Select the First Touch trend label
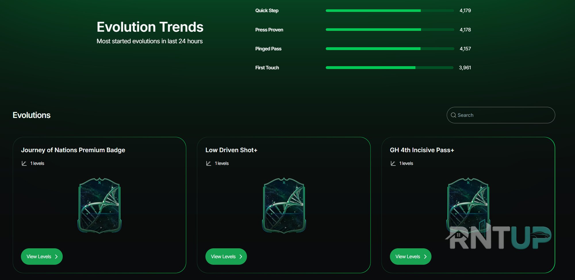The image size is (575, 280). click(x=267, y=68)
